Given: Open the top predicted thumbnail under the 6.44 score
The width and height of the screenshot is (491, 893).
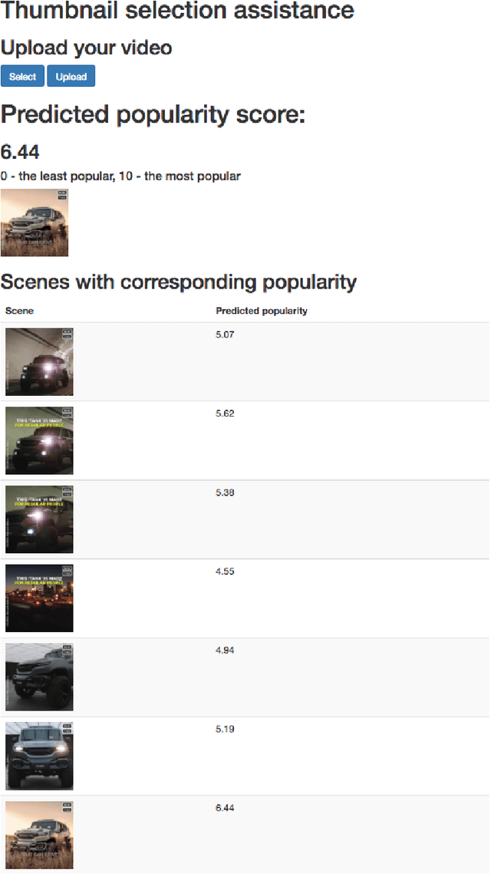Looking at the screenshot, I should coord(35,222).
